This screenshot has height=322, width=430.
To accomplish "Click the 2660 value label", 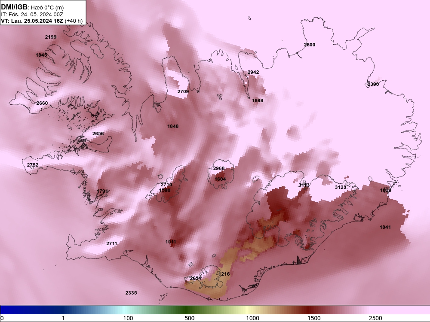I will tap(42, 103).
